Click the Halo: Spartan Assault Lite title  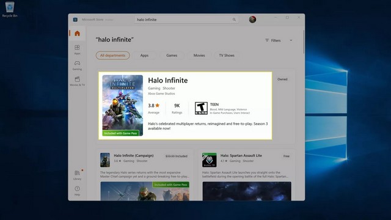point(241,155)
